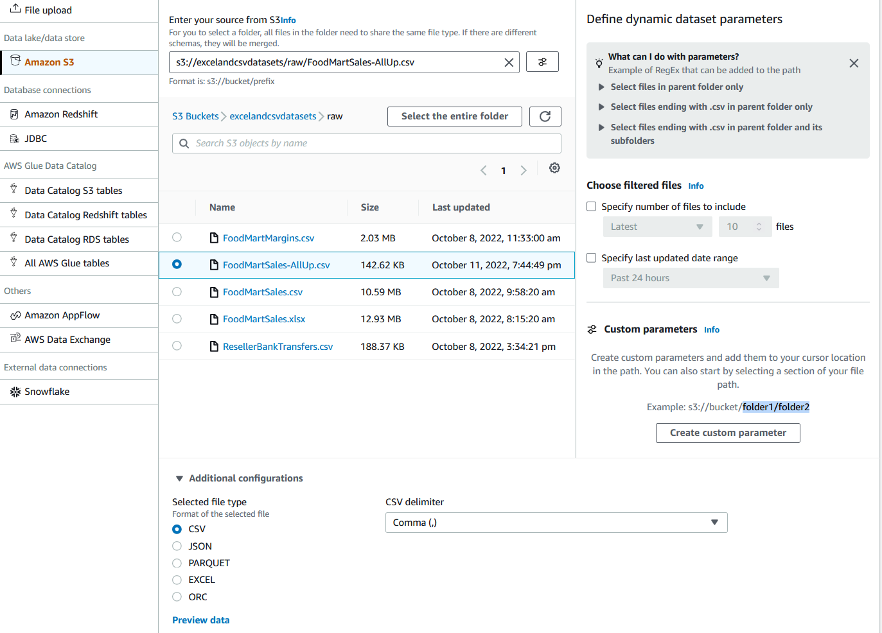Viewport: 882px width, 633px height.
Task: Clear the S3 source path with X
Action: [509, 62]
